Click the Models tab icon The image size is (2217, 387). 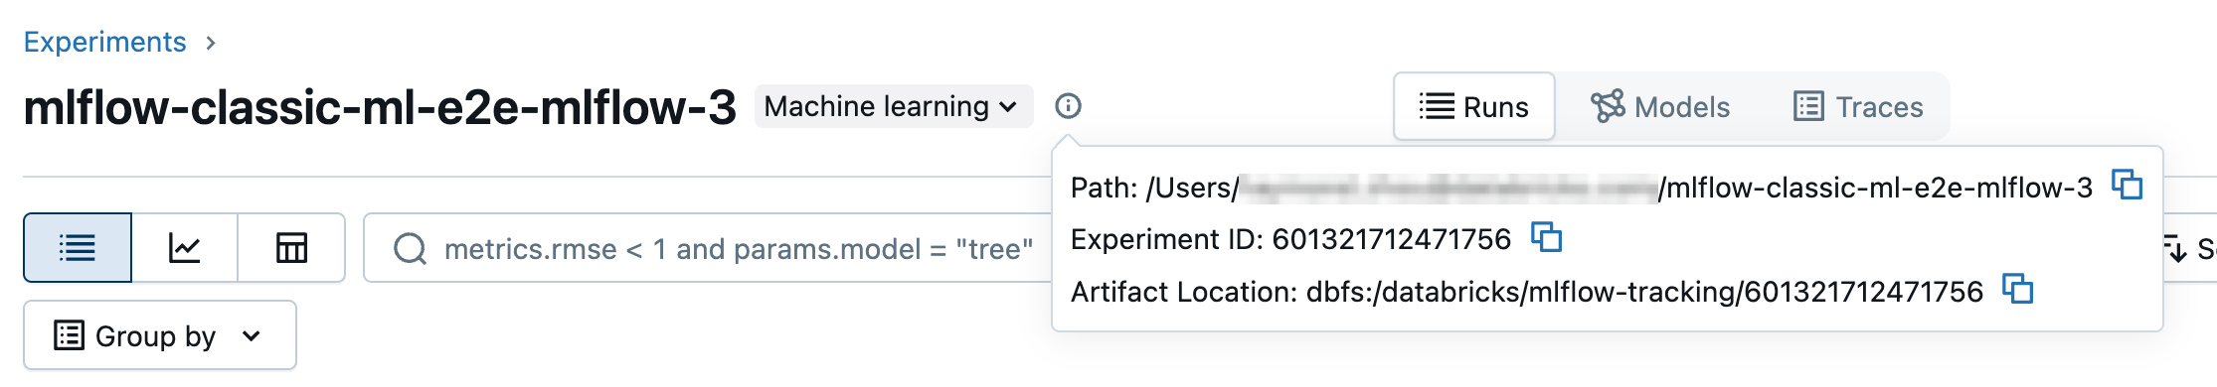pos(1607,106)
